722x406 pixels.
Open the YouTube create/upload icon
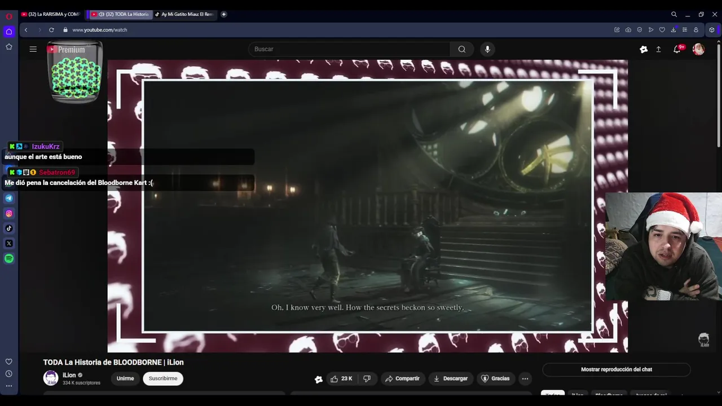coord(658,49)
